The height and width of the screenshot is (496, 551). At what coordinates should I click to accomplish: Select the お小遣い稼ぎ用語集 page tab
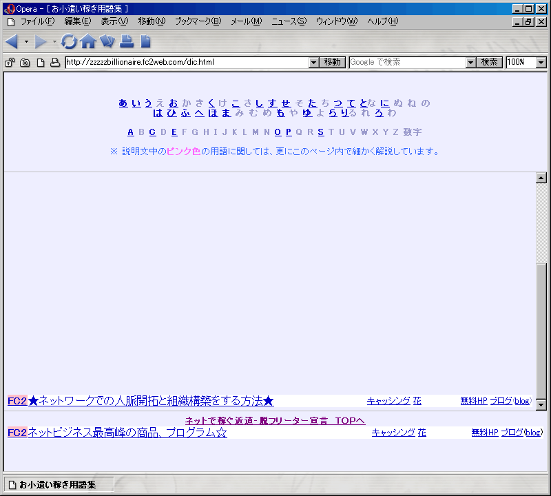point(59,485)
